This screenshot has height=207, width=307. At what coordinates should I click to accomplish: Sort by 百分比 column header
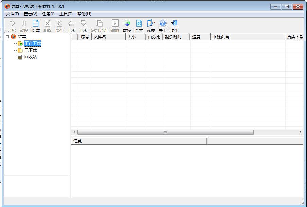154,37
